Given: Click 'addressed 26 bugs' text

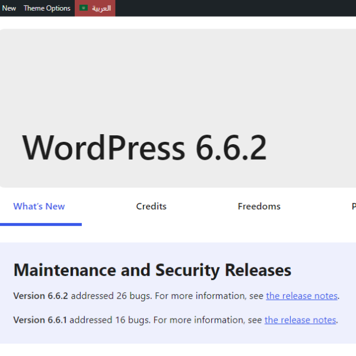Looking at the screenshot, I should pyautogui.click(x=112, y=296).
